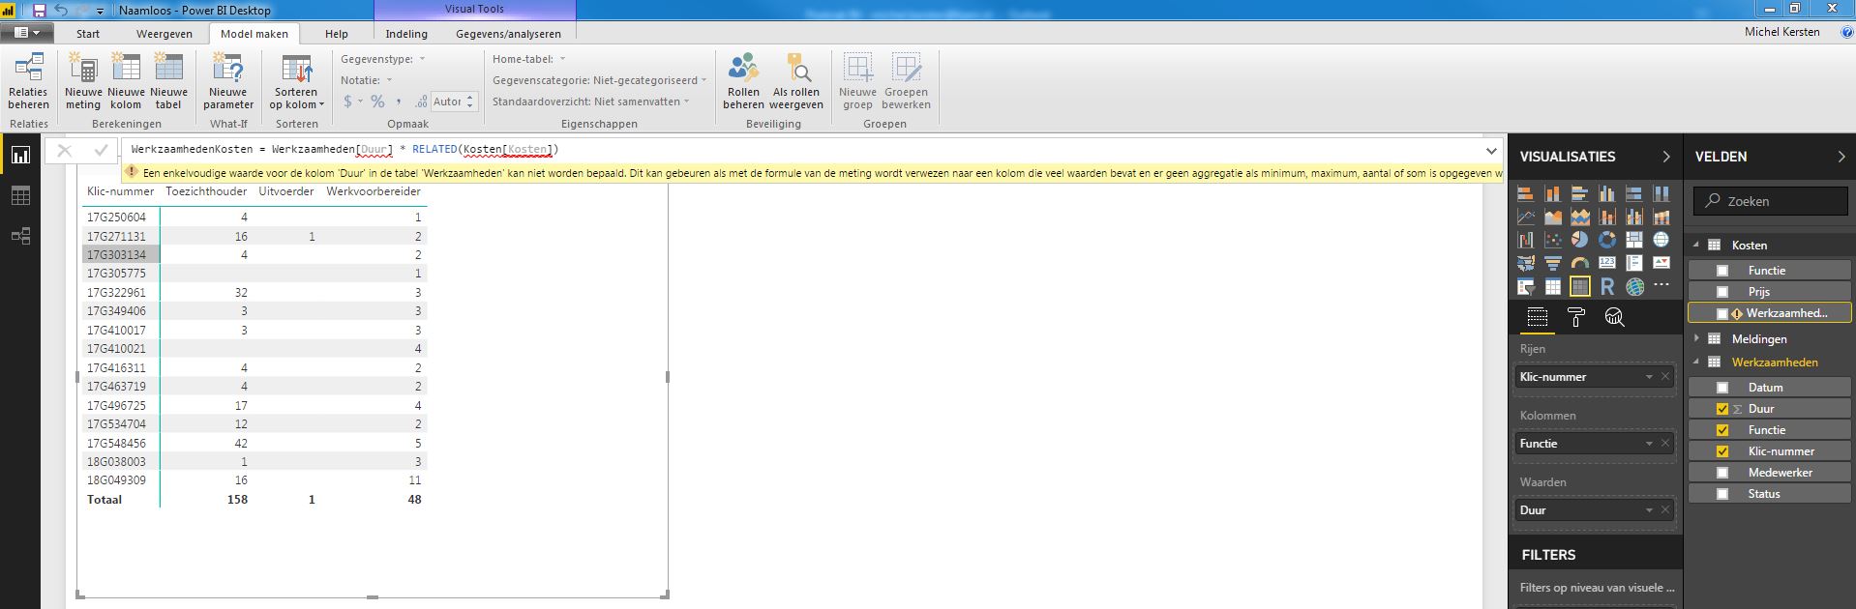Save the report using the floppy icon
Image resolution: width=1856 pixels, height=609 pixels.
coord(39,10)
